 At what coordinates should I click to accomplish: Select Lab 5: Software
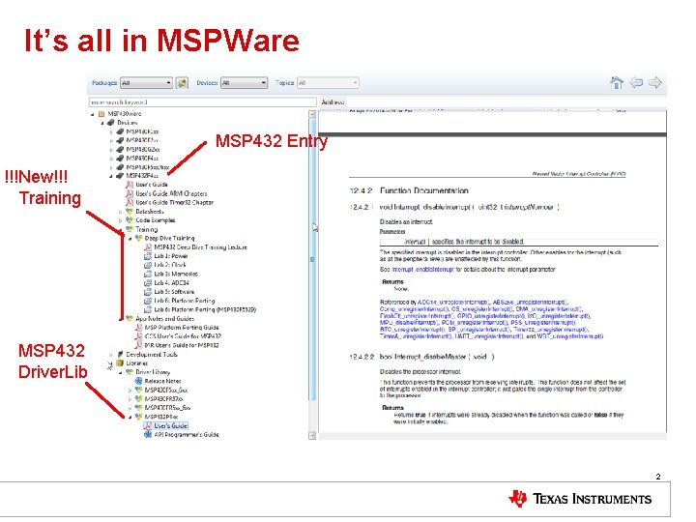coord(174,292)
